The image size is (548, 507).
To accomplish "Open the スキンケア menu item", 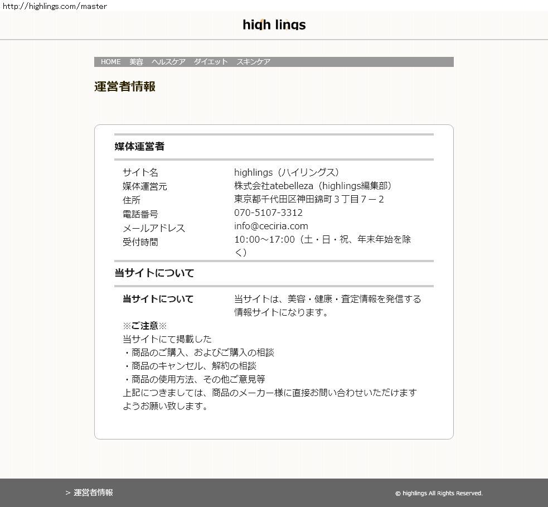I will coord(254,62).
